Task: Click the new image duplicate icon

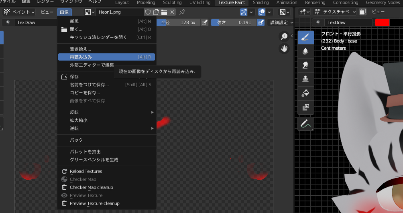Action: point(156,12)
